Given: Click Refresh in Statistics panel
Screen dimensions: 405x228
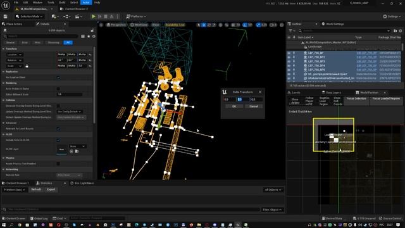Looking at the screenshot, I should 36,189.
